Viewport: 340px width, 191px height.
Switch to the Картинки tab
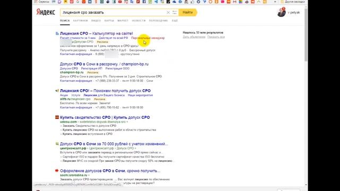[80, 21]
